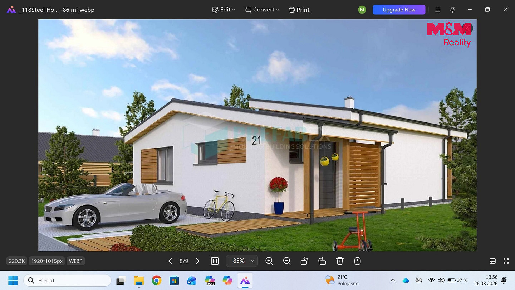Open the Convert dropdown menu
Viewport: 515px width, 290px height.
pyautogui.click(x=262, y=10)
